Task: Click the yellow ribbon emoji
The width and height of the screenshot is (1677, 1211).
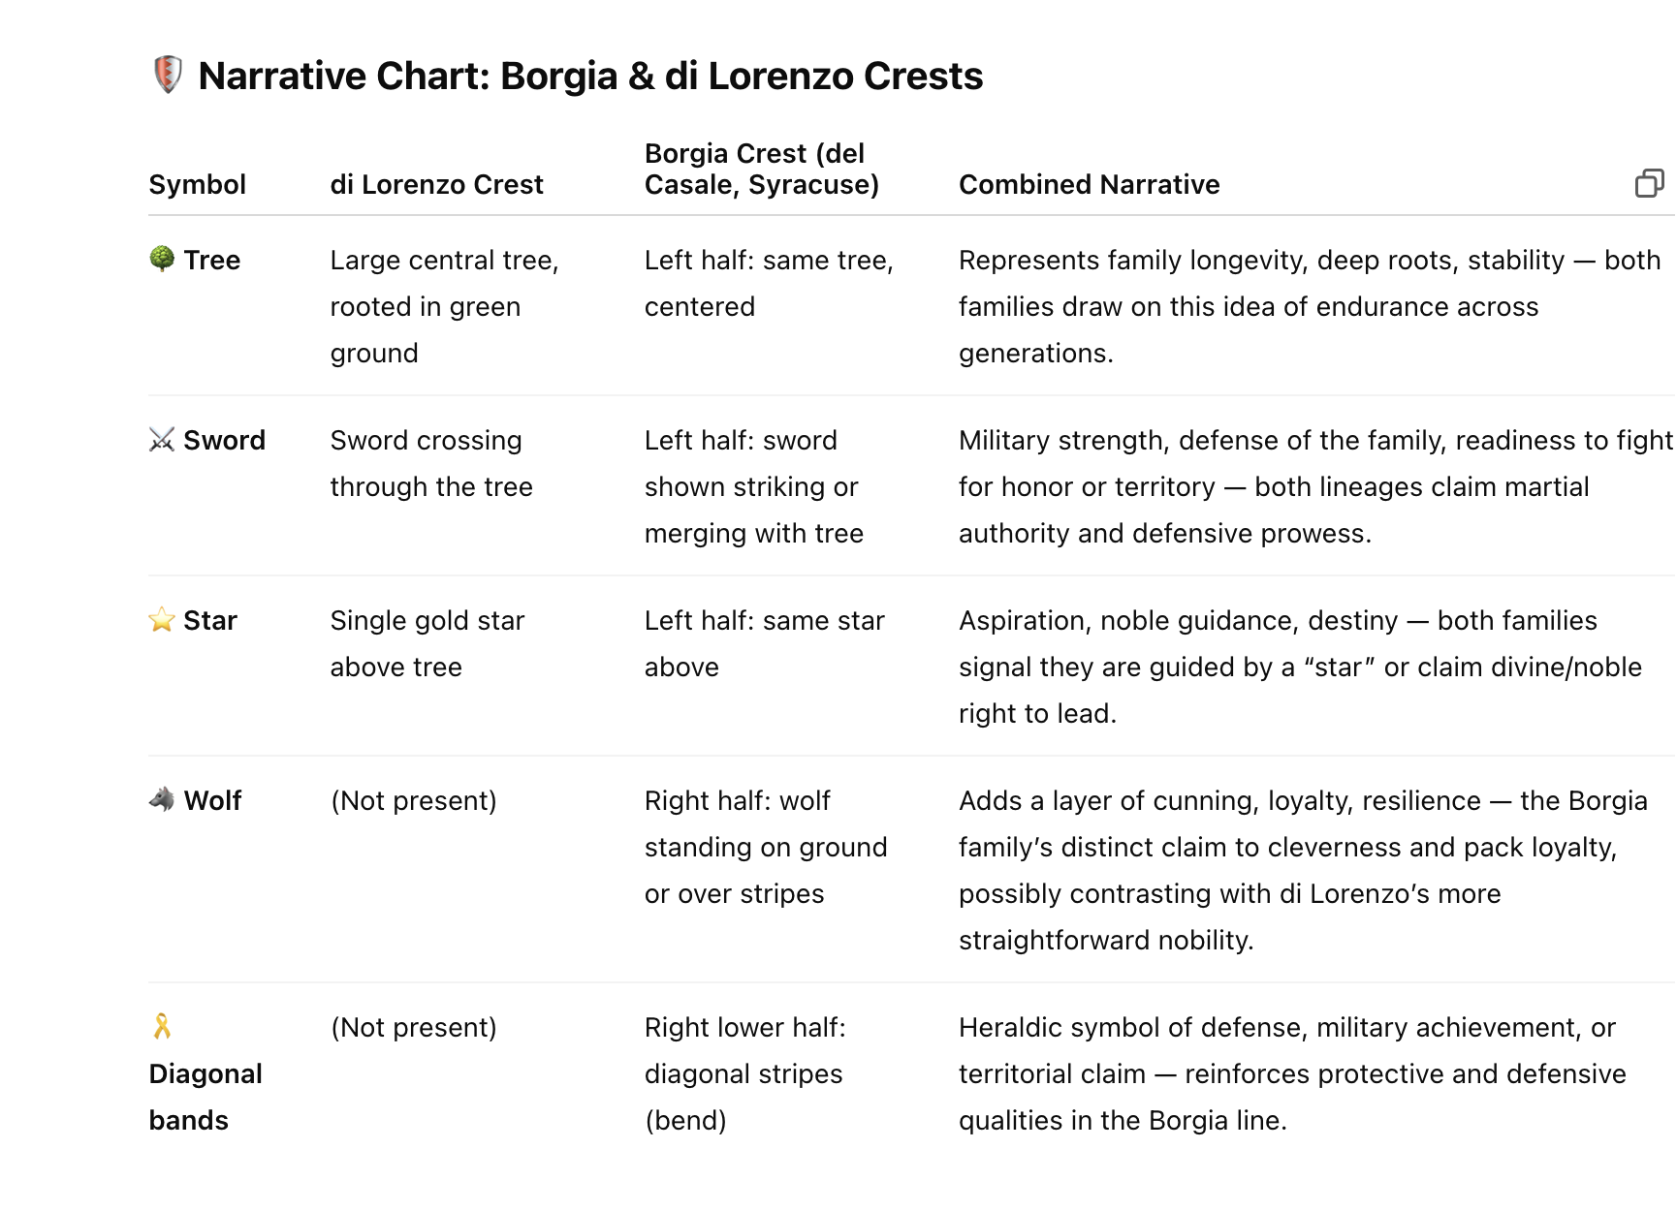Action: [x=162, y=1026]
